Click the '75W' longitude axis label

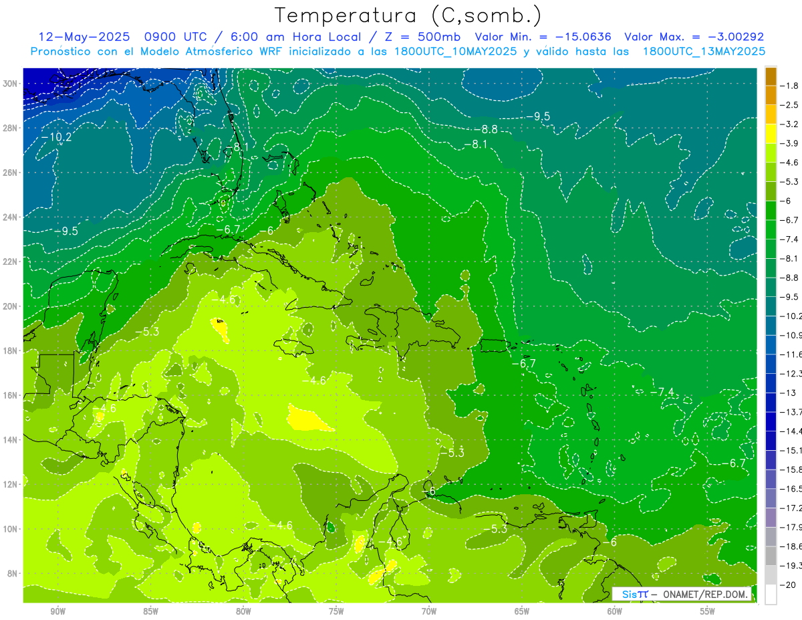(x=336, y=612)
